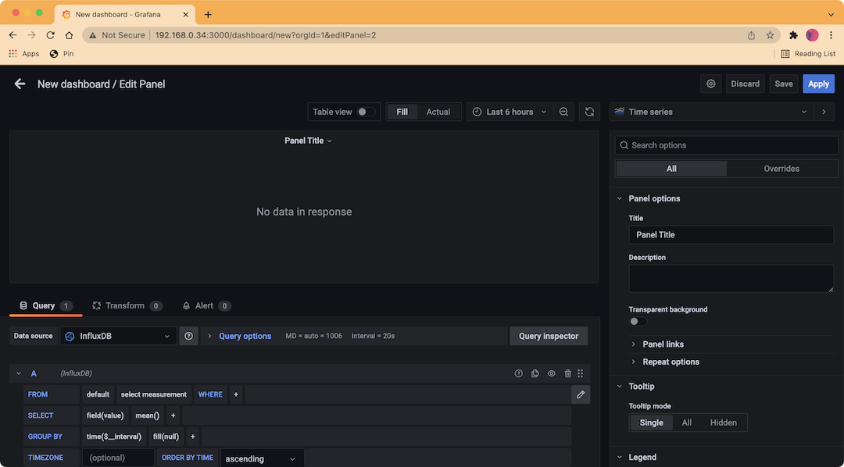Switch to the Alert tab

(x=206, y=305)
